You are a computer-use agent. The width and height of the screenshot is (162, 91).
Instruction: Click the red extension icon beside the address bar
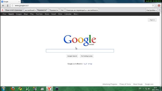[159, 6]
